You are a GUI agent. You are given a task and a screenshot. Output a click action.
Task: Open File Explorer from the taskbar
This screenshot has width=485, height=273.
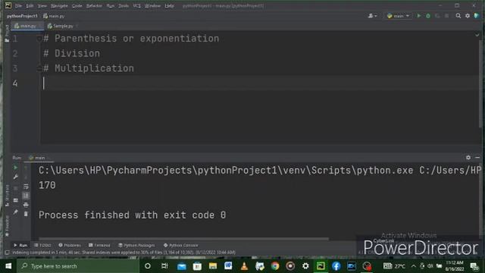tap(213, 266)
